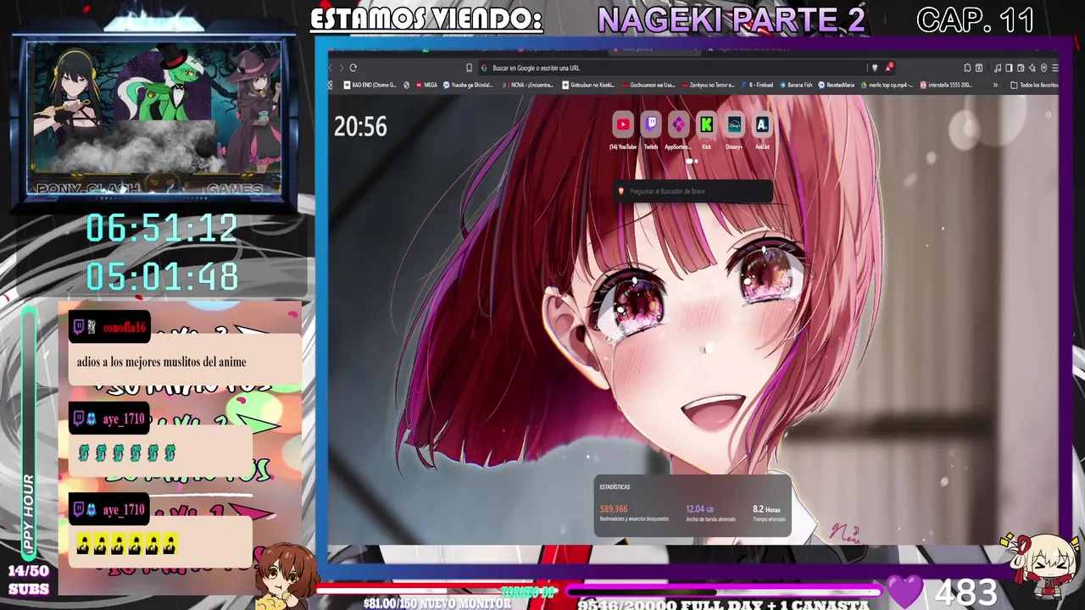This screenshot has height=610, width=1085.
Task: Open the extensions puzzle icon
Action: 967,68
